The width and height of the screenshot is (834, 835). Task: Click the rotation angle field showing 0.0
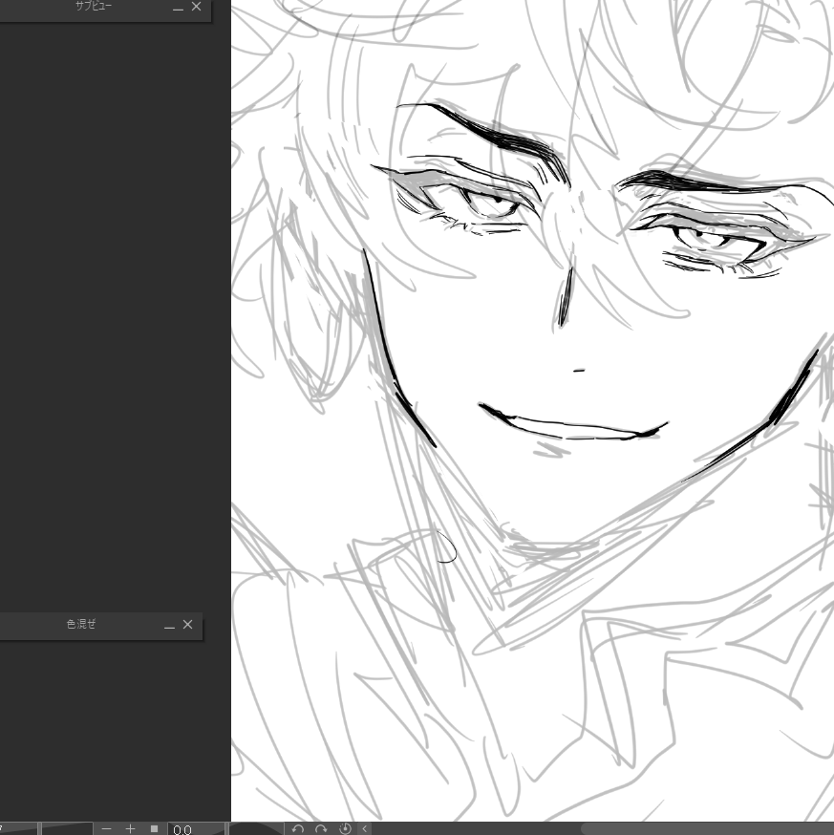click(195, 829)
